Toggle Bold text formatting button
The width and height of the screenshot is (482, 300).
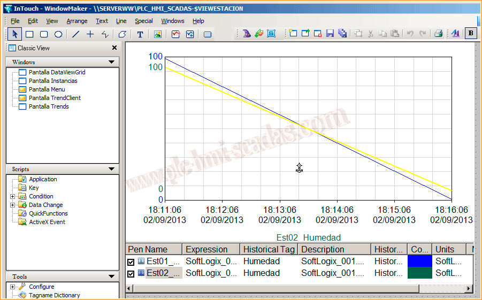pyautogui.click(x=471, y=34)
